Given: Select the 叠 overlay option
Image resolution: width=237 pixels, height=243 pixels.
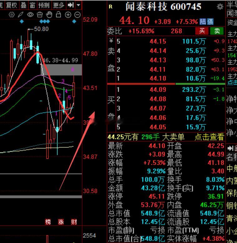Looking at the screenshot, I should [23, 5].
